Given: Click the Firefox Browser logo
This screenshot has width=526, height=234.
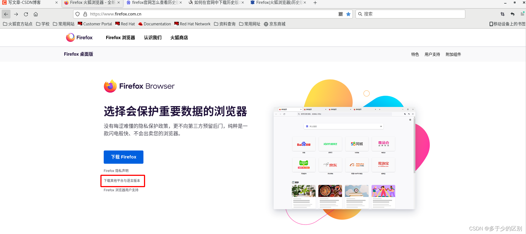Looking at the screenshot, I should click(139, 86).
